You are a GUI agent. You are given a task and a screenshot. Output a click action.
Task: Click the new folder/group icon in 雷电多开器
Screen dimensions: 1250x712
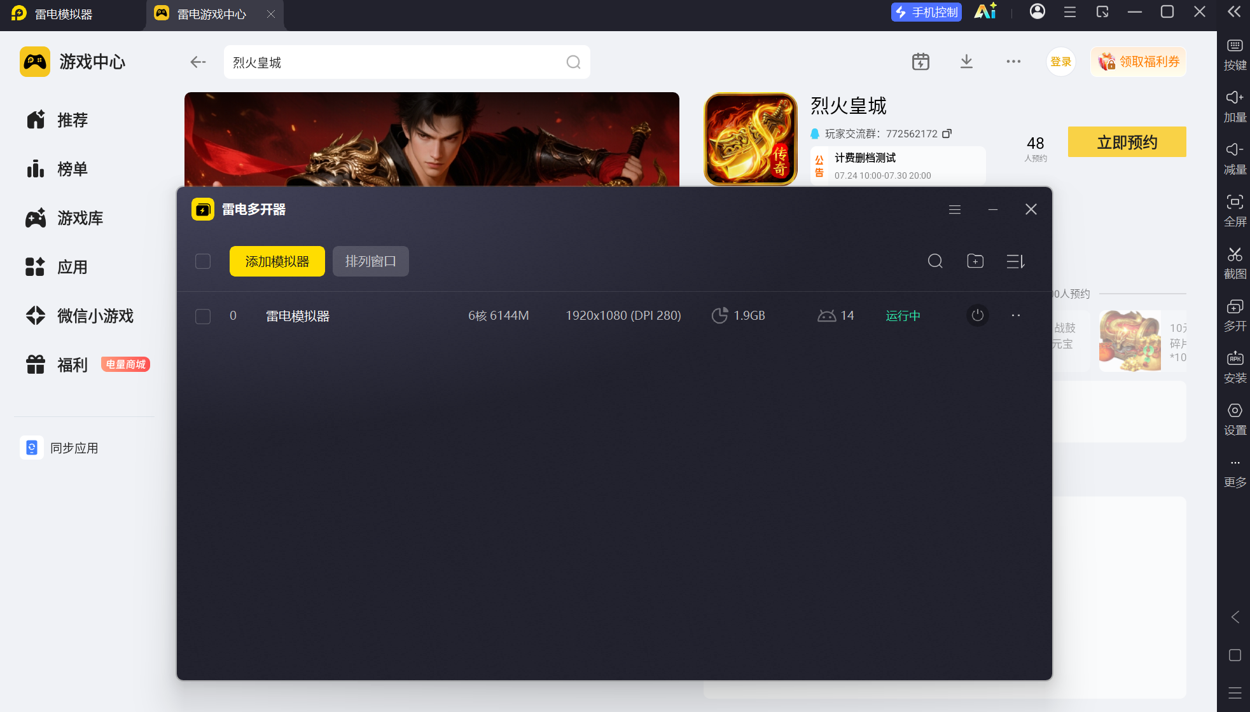click(x=975, y=261)
